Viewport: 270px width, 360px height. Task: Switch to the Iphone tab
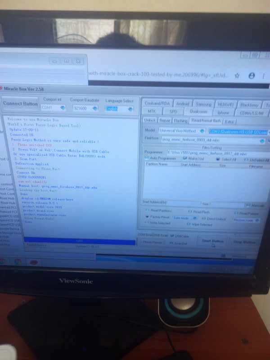pyautogui.click(x=223, y=112)
